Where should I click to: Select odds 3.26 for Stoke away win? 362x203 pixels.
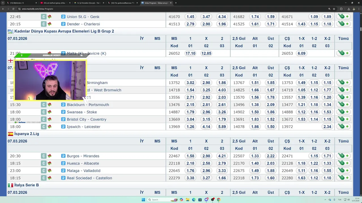pos(222,112)
